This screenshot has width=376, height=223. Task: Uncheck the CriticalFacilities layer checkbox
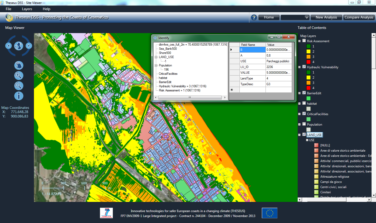pos(304,114)
